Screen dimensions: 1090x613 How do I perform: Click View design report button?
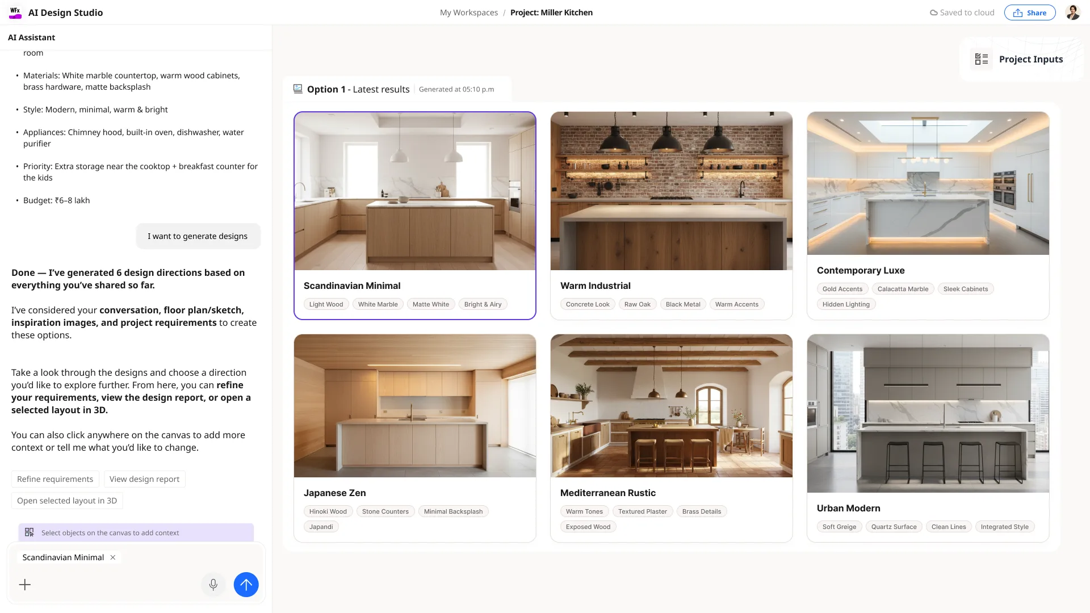pyautogui.click(x=144, y=479)
